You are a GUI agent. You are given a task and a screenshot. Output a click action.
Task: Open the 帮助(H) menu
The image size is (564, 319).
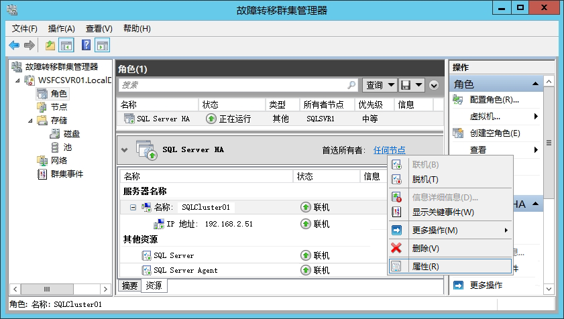(x=137, y=29)
